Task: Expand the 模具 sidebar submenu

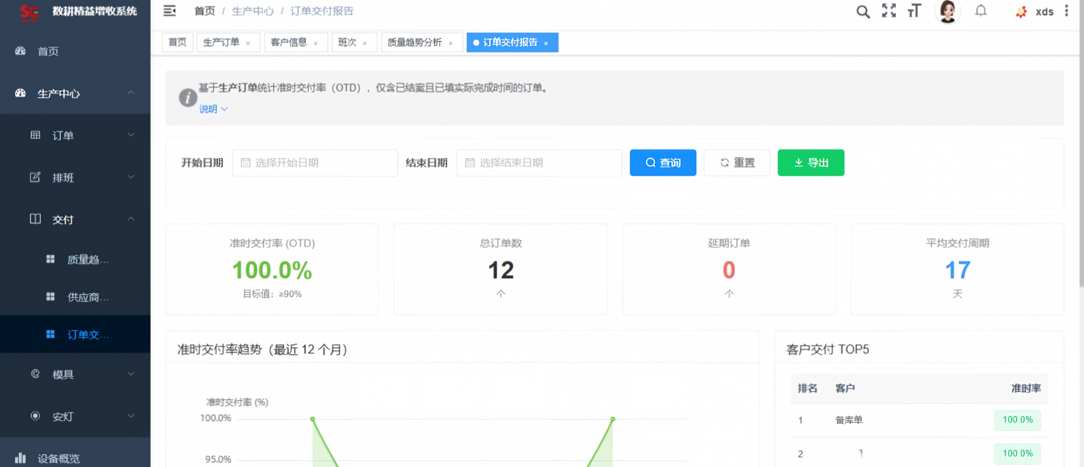Action: tap(75, 375)
